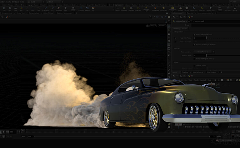The image size is (240, 148).
Task: Switch to the Geometry Spreadsheet tab
Action: (x=64, y=13)
